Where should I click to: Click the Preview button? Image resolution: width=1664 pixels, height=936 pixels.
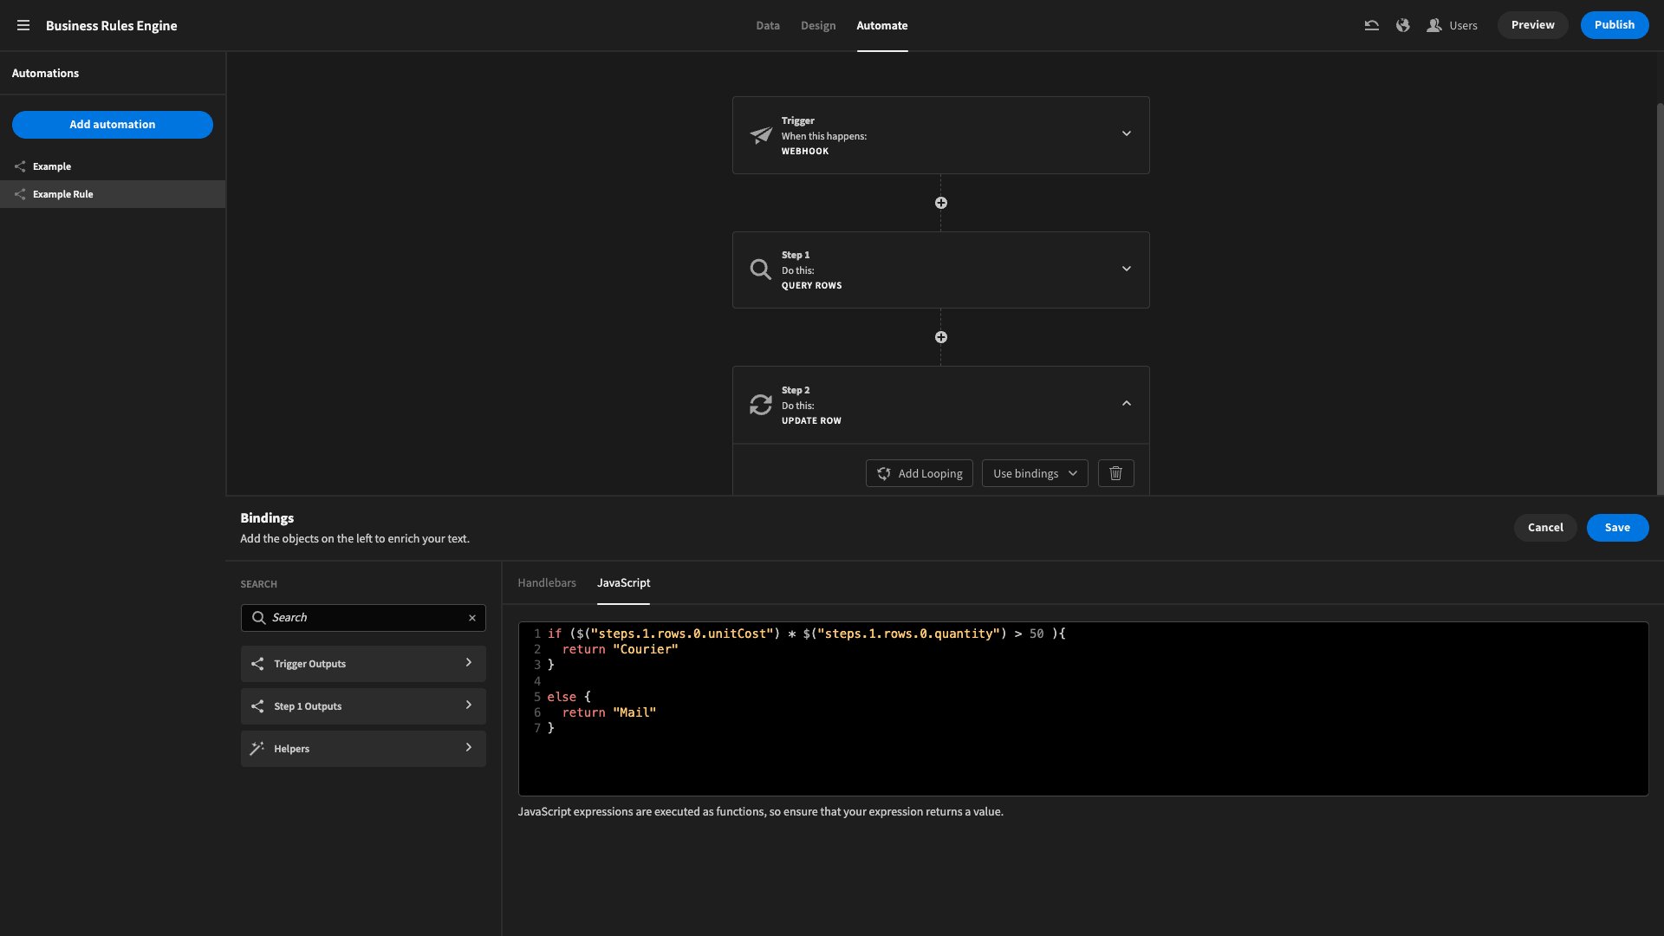tap(1532, 25)
